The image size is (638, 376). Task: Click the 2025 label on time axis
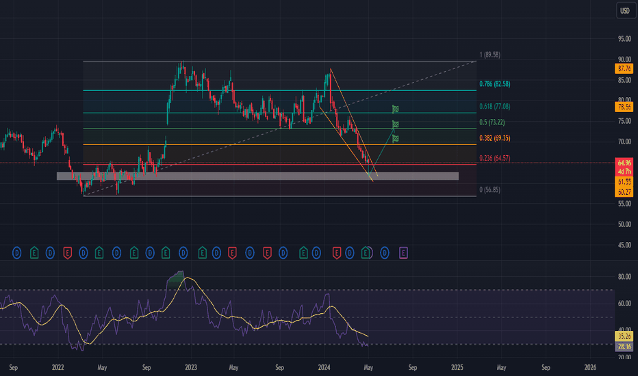click(457, 368)
